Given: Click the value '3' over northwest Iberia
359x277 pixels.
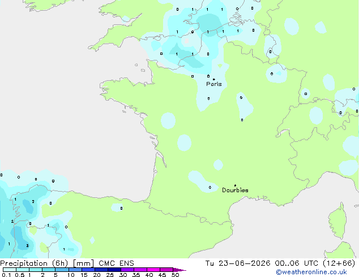Looking at the screenshot, I should [27, 246].
